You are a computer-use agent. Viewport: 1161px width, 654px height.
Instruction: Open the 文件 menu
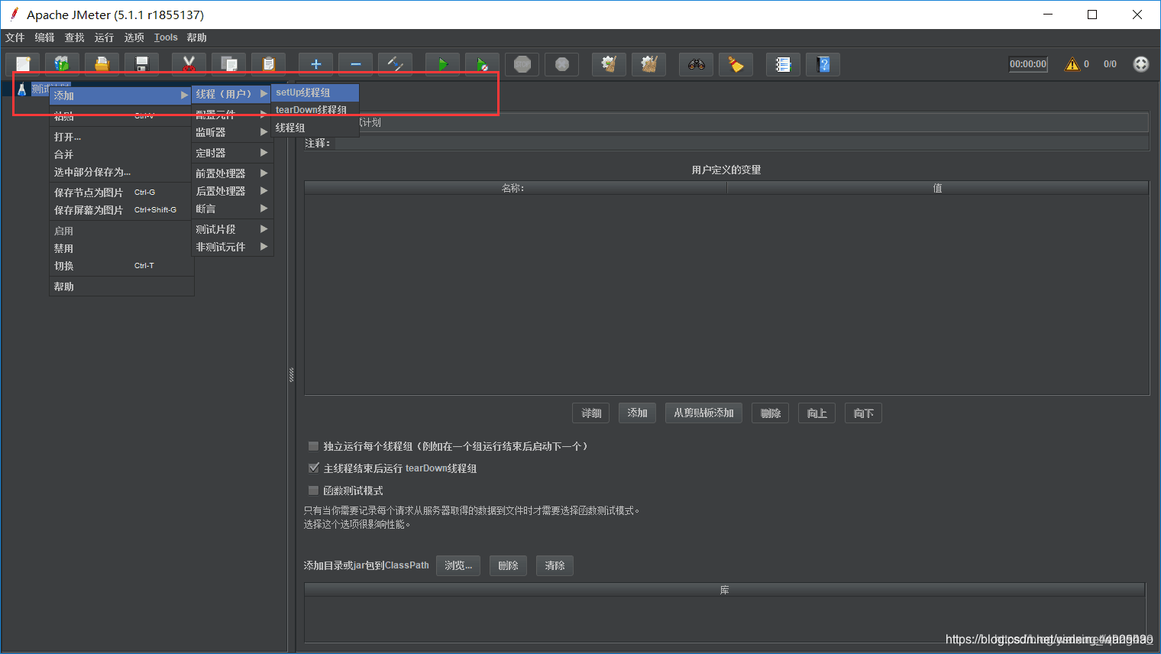click(x=15, y=37)
